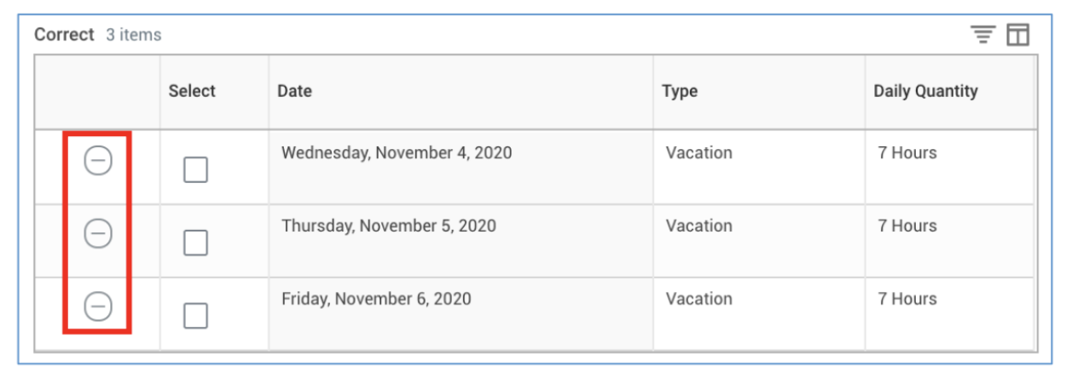Click the Select column header
Image resolution: width=1078 pixels, height=383 pixels.
(x=192, y=91)
